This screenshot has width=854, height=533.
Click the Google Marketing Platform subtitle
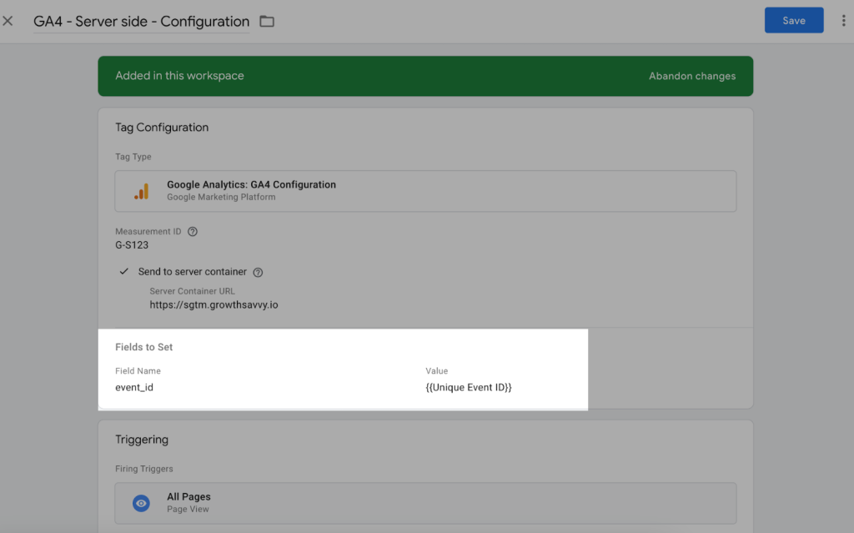(x=221, y=198)
